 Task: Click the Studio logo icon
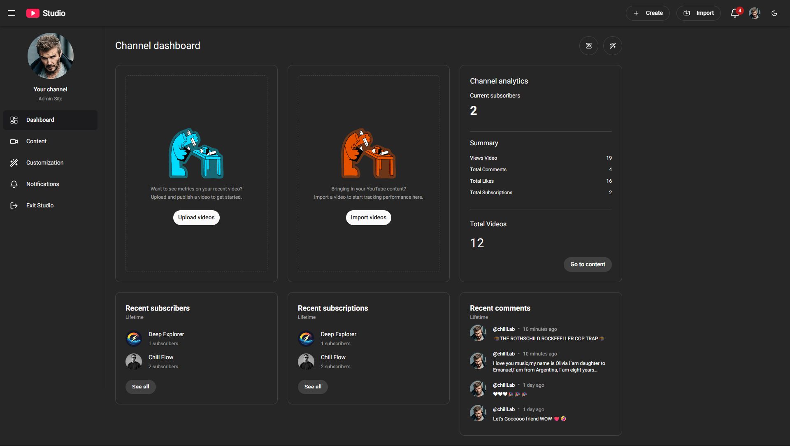point(33,13)
